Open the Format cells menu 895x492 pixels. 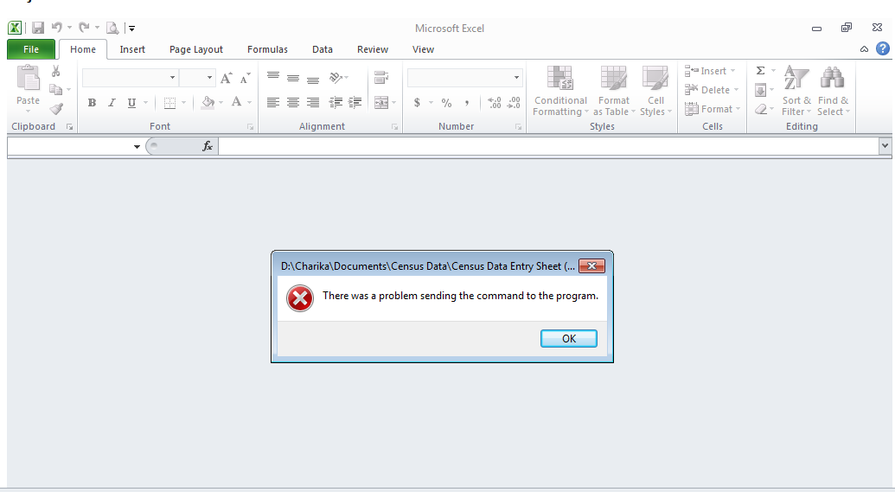[712, 108]
